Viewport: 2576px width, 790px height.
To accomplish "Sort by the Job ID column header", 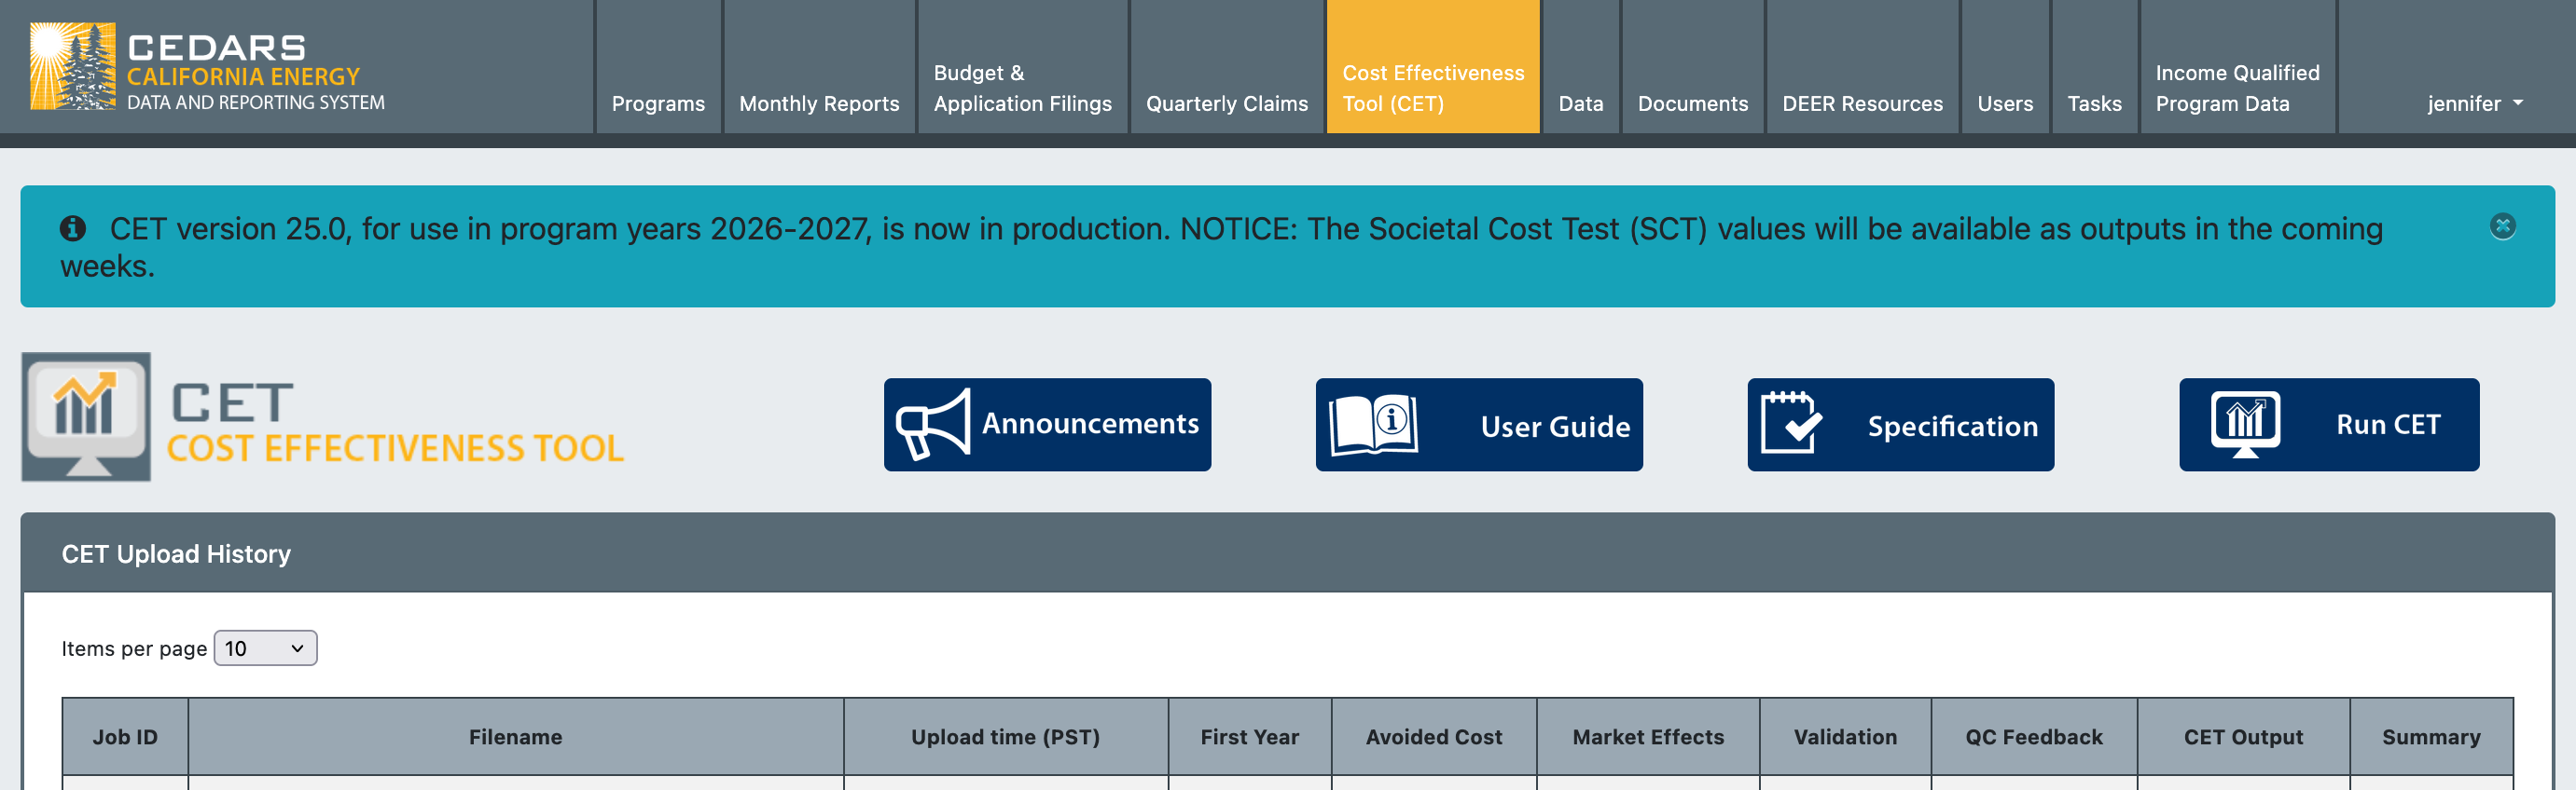I will click(x=125, y=737).
